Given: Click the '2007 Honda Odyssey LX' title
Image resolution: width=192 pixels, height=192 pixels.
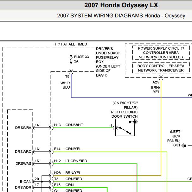Looking at the screenshot, I should point(121,5).
